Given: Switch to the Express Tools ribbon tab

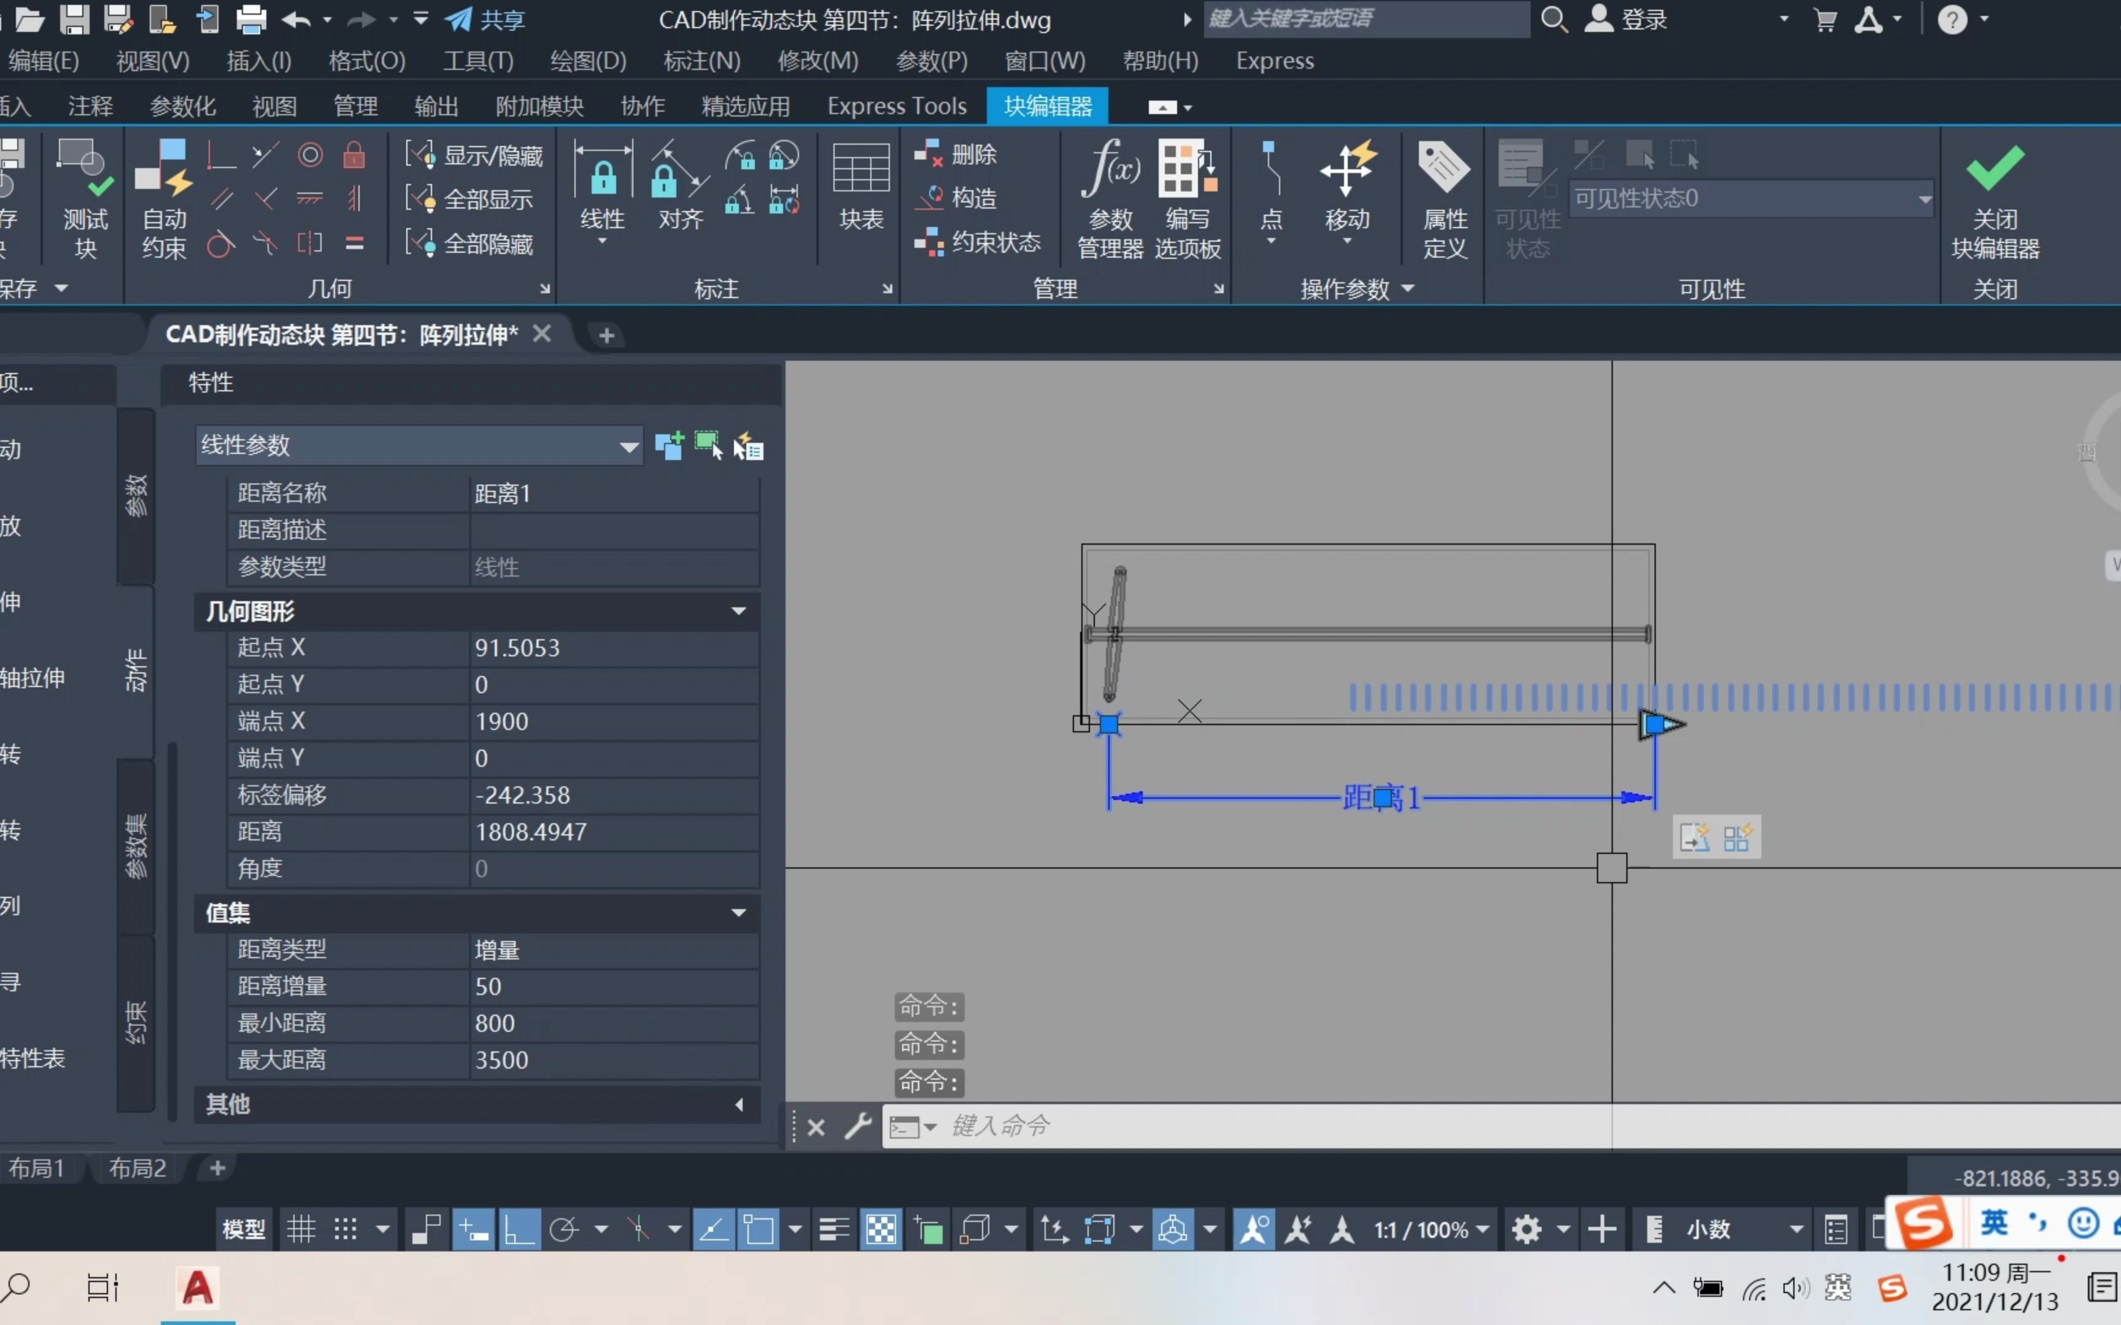Looking at the screenshot, I should pyautogui.click(x=896, y=106).
